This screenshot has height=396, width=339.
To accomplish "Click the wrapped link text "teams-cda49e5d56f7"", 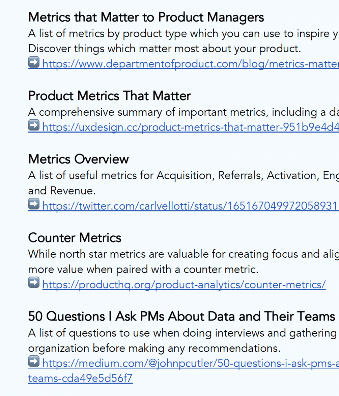I will pos(80,378).
